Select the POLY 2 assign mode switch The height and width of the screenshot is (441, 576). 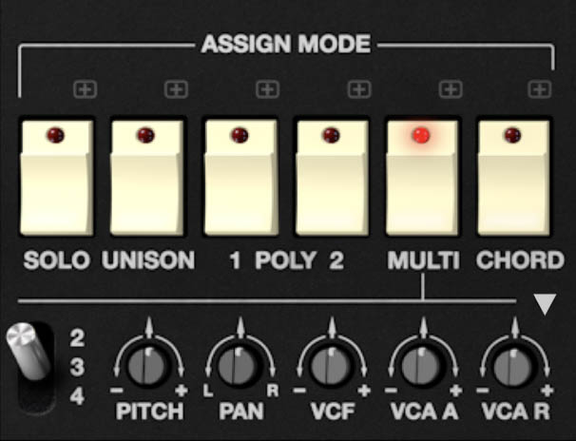click(x=332, y=178)
